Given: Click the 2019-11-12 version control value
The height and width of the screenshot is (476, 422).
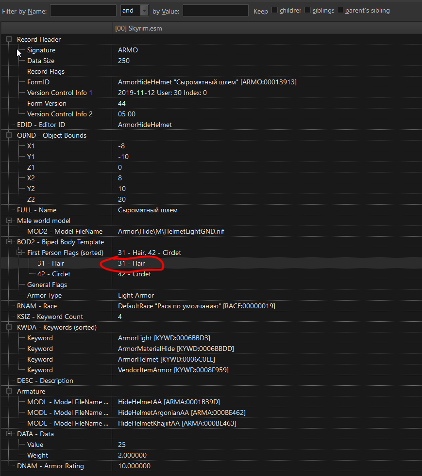Looking at the screenshot, I should click(162, 93).
